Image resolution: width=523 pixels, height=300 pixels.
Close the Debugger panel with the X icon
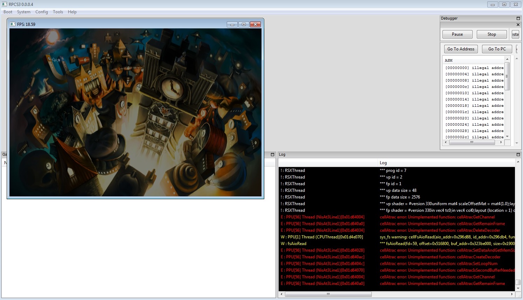(x=518, y=25)
